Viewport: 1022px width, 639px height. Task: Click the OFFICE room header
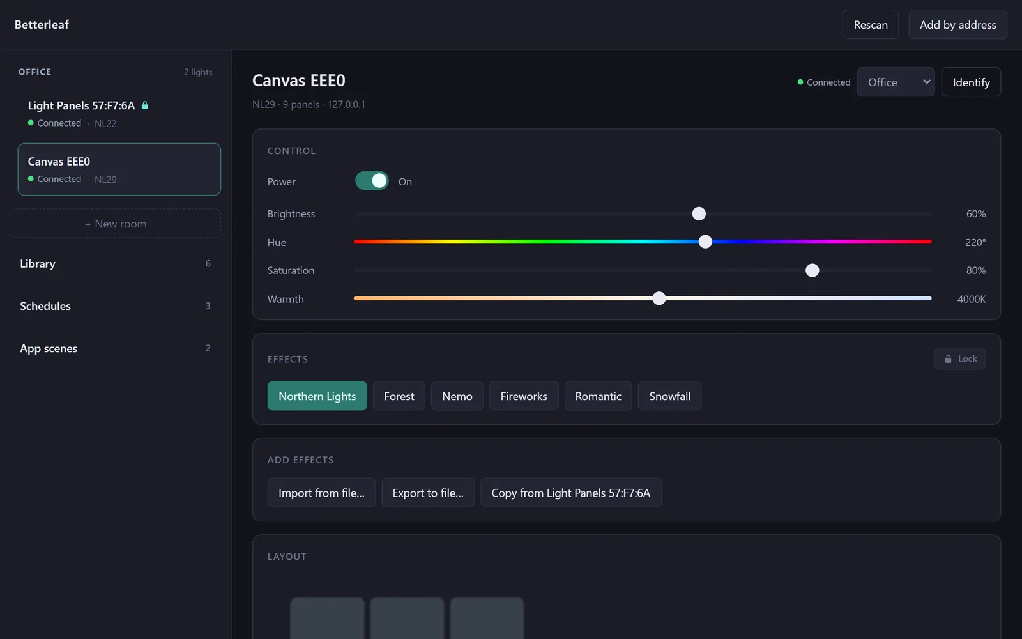tap(34, 72)
